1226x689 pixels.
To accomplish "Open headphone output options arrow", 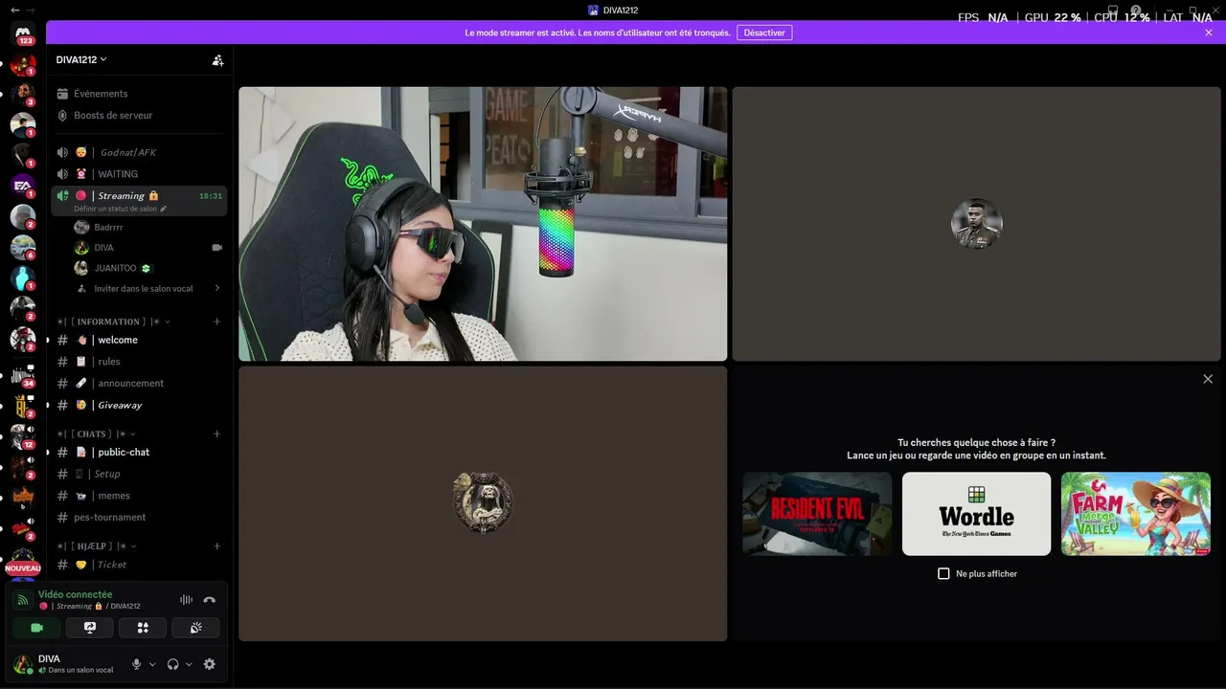I will tap(189, 664).
